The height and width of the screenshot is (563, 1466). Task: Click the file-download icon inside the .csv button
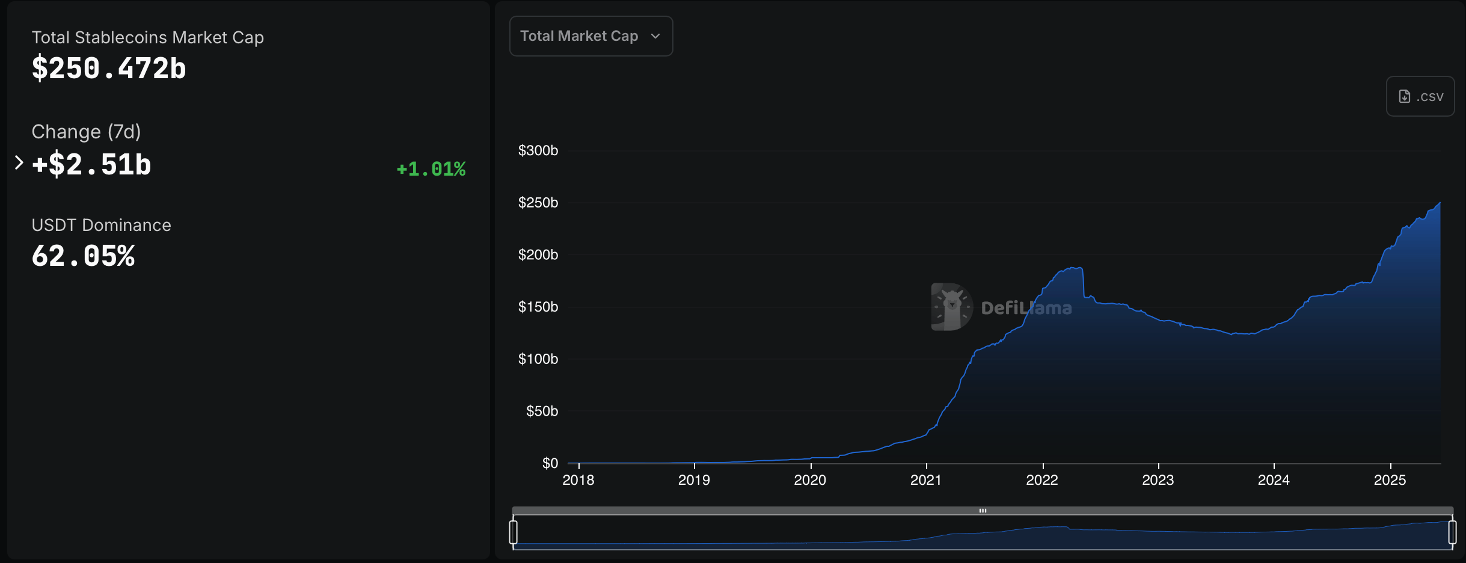click(1405, 96)
